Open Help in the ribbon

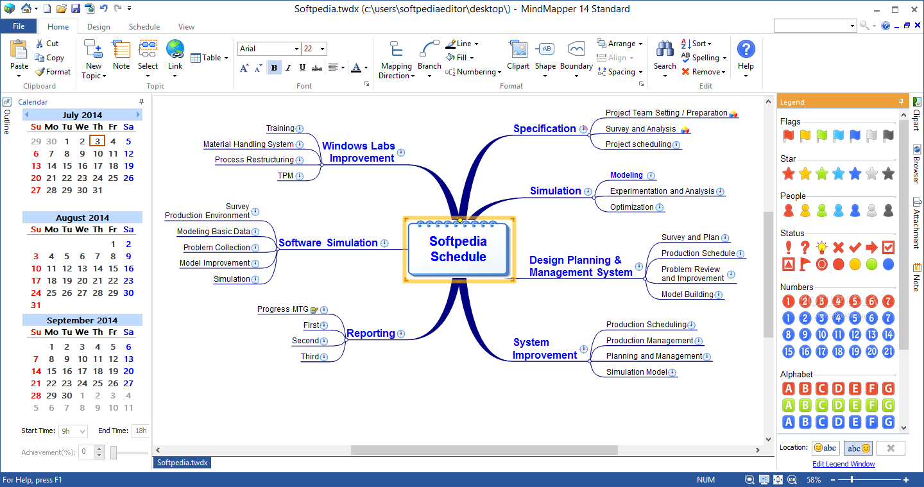(746, 59)
